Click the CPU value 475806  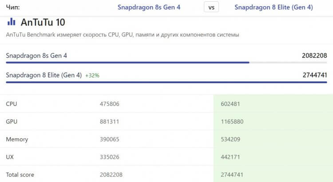(110, 104)
